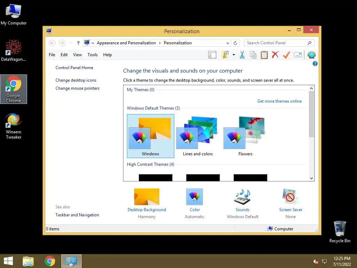Click the Personalization window title icon
The width and height of the screenshot is (357, 268).
tap(49, 31)
